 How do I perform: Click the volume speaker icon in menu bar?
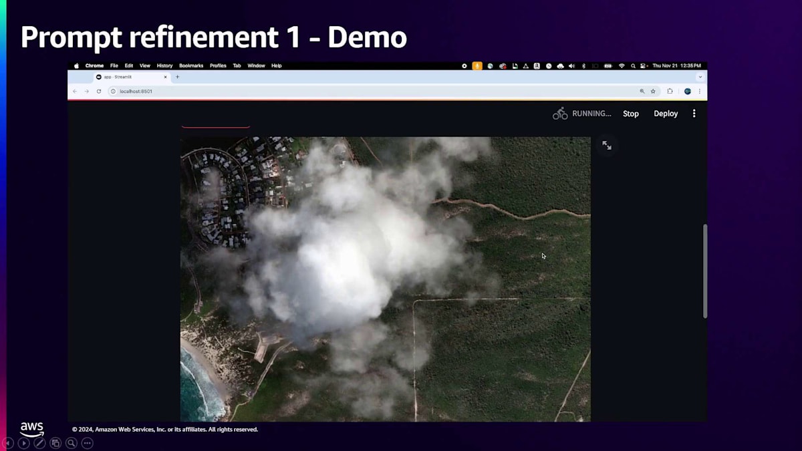tap(571, 66)
